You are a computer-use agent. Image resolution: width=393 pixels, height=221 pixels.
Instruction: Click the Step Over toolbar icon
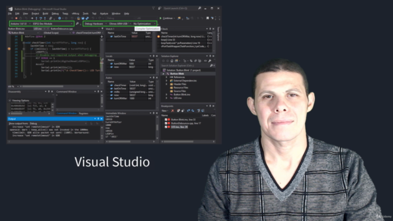41,18
